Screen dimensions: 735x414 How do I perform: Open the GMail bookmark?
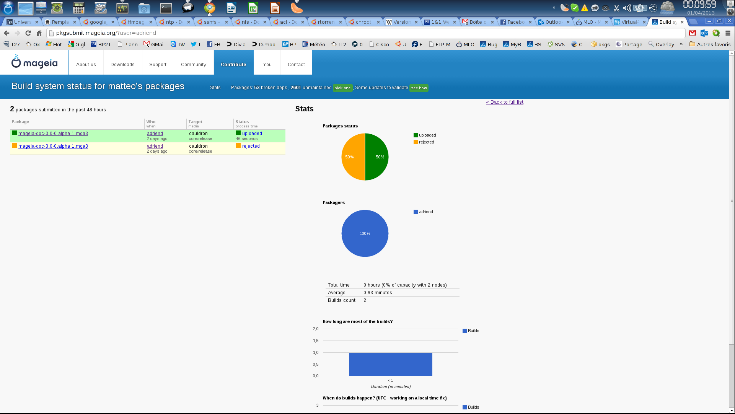(x=154, y=44)
